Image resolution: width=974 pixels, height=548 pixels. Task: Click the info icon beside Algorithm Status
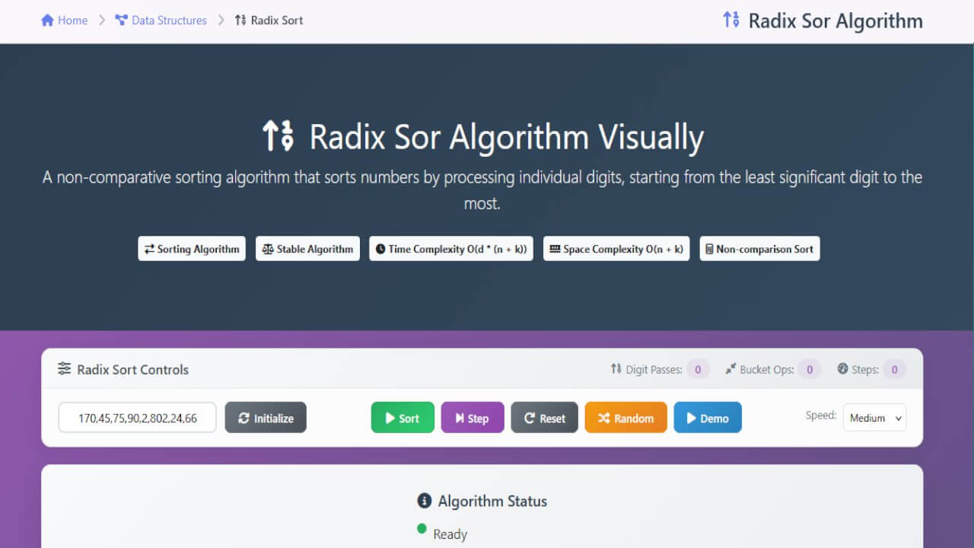[x=425, y=501]
